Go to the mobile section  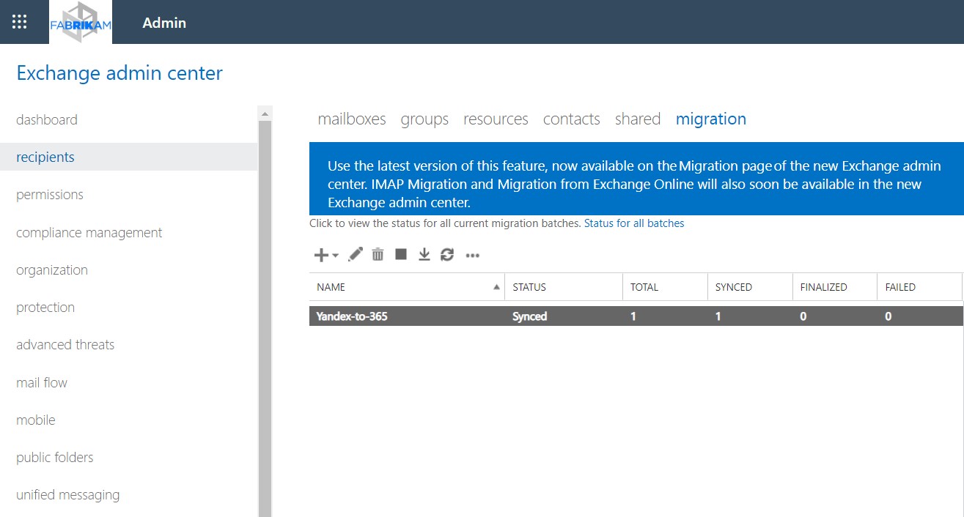click(x=36, y=420)
